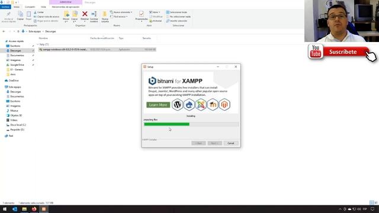Open the Windows Start menu
The height and width of the screenshot is (213, 379).
5,209
